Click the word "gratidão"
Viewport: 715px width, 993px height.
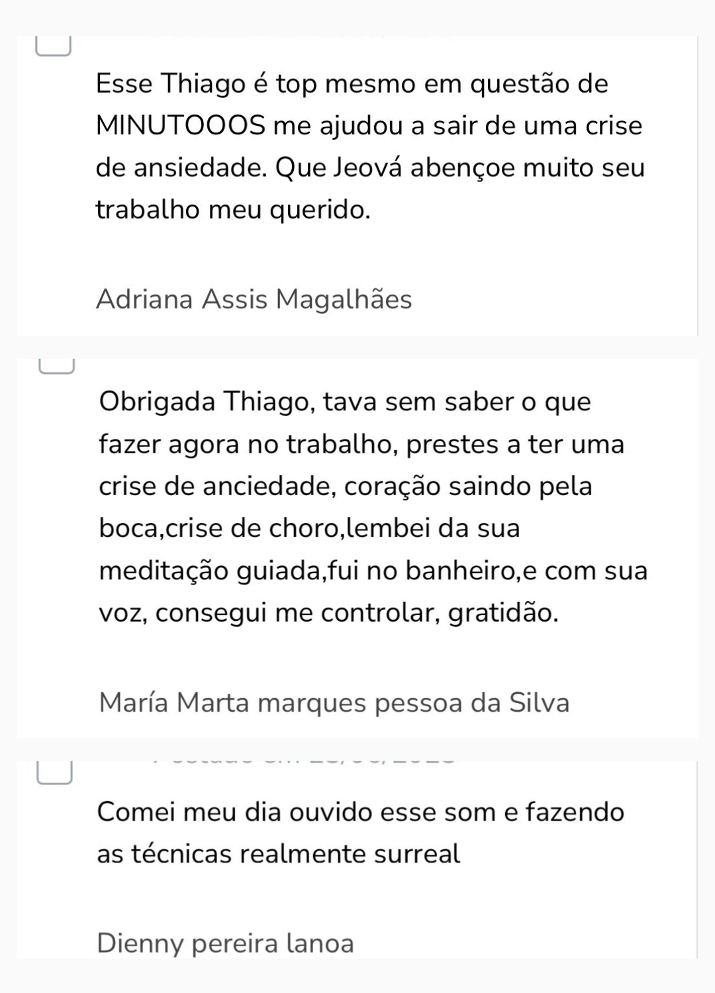point(502,613)
